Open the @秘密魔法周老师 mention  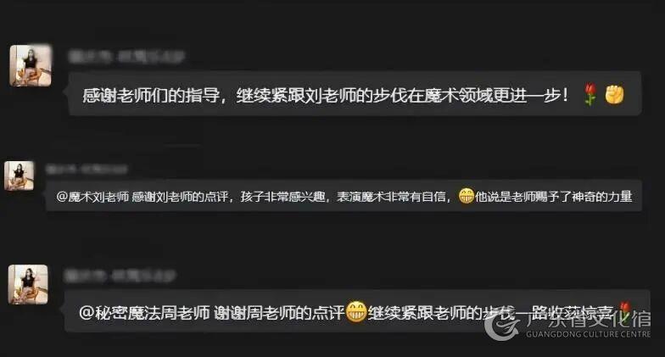[x=144, y=313]
